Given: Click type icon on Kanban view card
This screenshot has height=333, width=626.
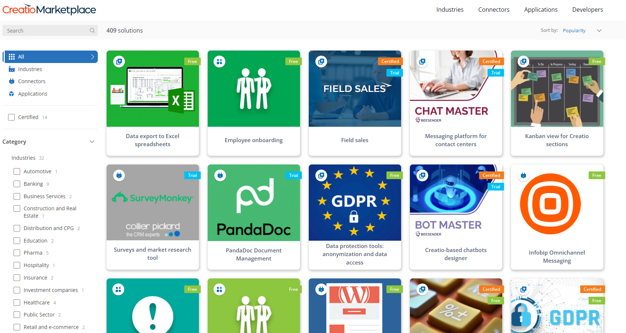Looking at the screenshot, I should coord(523,62).
